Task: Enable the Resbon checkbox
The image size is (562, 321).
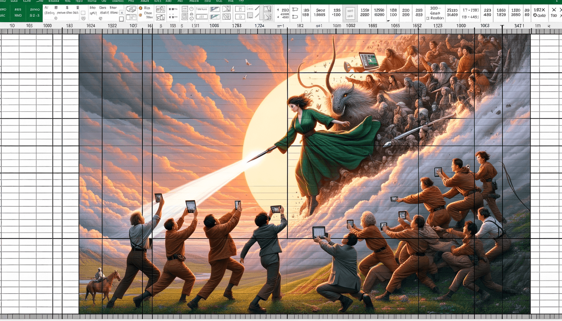Action: pyautogui.click(x=428, y=18)
